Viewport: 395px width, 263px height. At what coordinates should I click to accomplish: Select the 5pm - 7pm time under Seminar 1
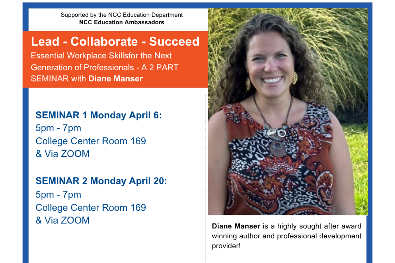click(58, 128)
